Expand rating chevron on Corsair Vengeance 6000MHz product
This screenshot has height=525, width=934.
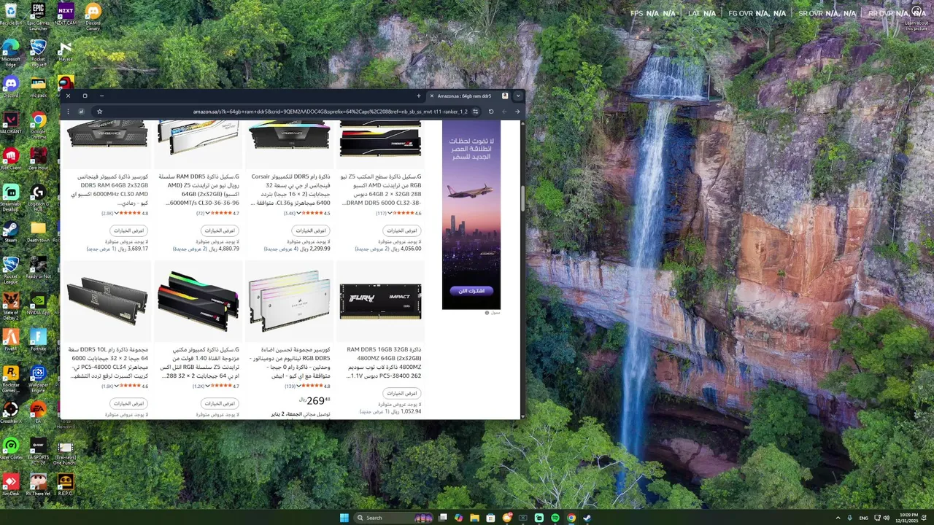(117, 213)
